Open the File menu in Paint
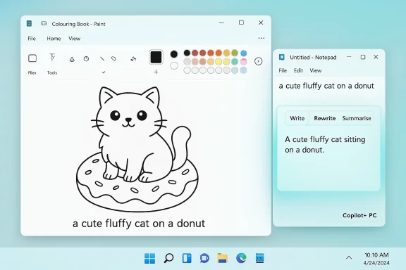Screen dimensions: 406x270 (x=32, y=39)
